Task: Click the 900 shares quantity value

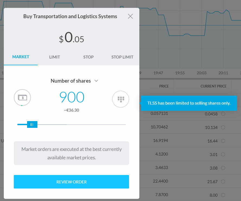Action: coord(72,97)
